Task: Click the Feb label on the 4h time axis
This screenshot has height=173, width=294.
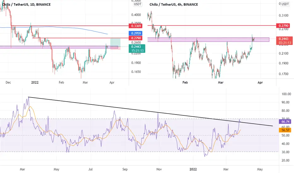Action: (185, 82)
